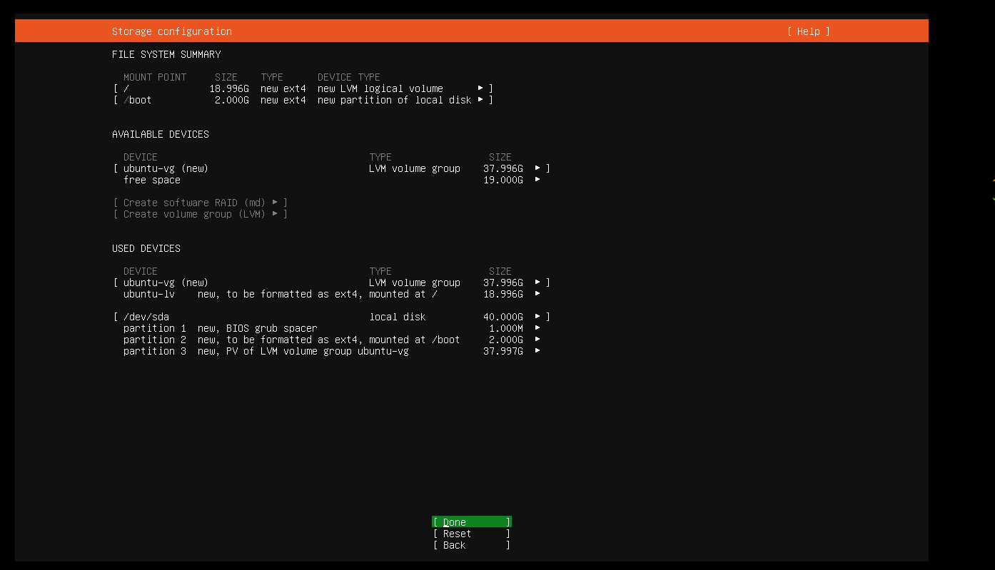Expand ubuntu-vg arrow under Available Devices

tap(537, 168)
